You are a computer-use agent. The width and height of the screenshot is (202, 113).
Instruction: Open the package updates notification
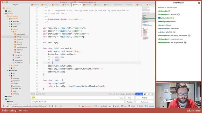tap(149, 106)
